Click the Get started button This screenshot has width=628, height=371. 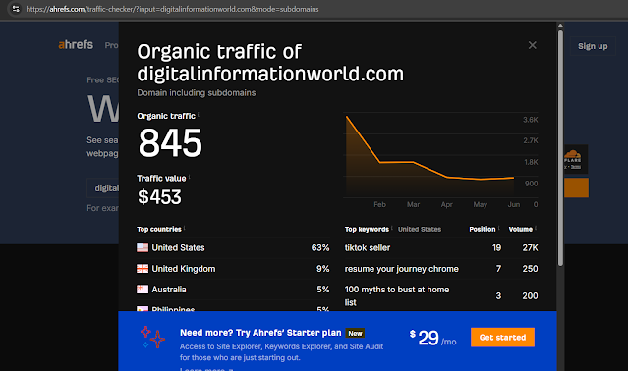(502, 338)
